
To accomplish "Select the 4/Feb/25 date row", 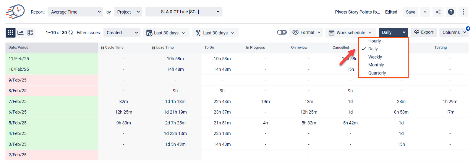I will point(52,133).
